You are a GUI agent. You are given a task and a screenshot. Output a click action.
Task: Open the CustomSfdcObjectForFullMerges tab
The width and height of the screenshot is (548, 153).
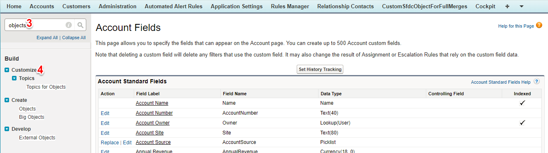click(x=425, y=6)
